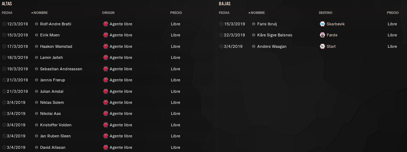
Task: Sort Altas by the Nombre column arrow
Action: pos(32,13)
